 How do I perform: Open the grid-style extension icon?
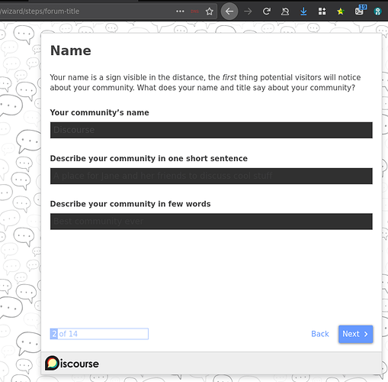tap(322, 11)
